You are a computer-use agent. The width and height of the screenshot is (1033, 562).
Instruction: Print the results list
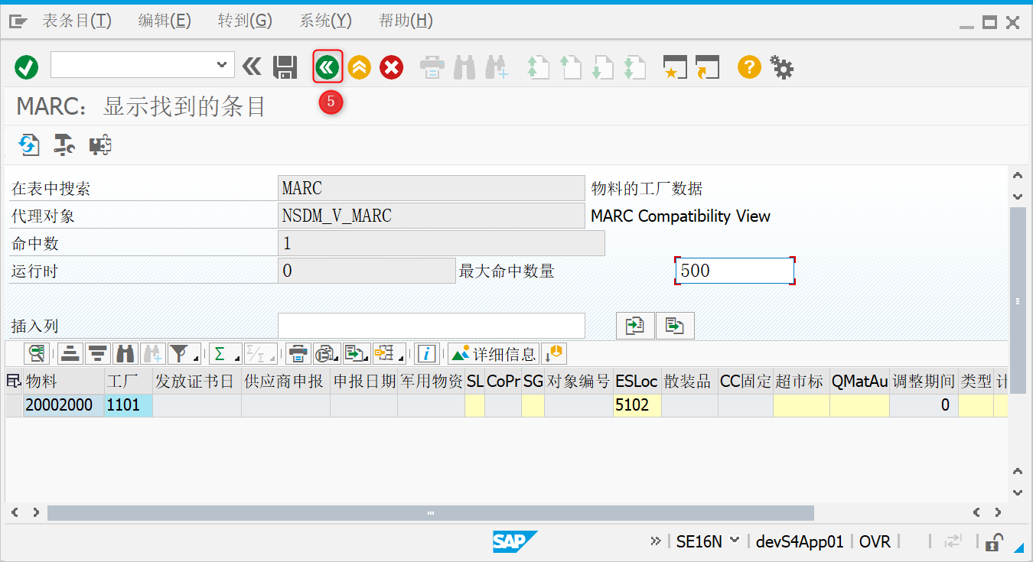coord(297,353)
